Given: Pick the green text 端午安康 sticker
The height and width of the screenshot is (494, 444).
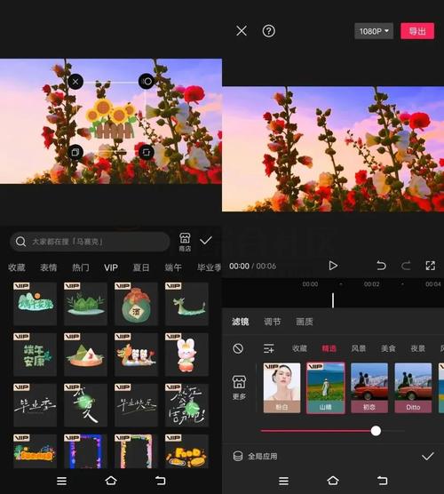Looking at the screenshot, I should coord(35,355).
